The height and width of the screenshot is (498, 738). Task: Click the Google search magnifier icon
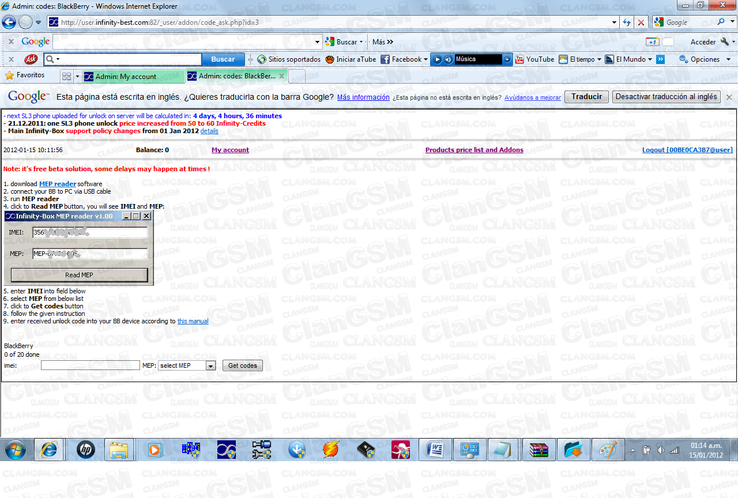point(721,22)
